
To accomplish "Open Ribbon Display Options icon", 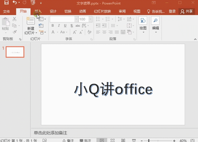I will [x=154, y=3].
